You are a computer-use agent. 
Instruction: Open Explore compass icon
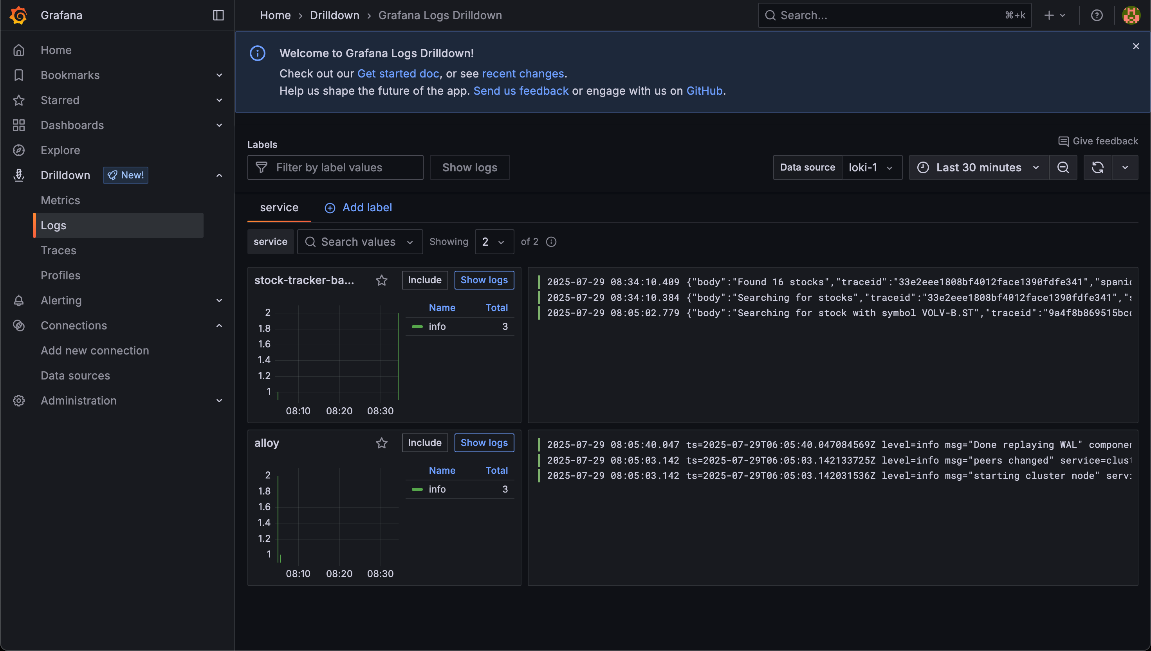coord(18,150)
